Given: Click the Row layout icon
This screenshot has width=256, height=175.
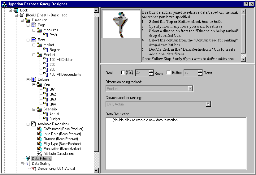Looking at the screenshot, I should click(33, 40).
